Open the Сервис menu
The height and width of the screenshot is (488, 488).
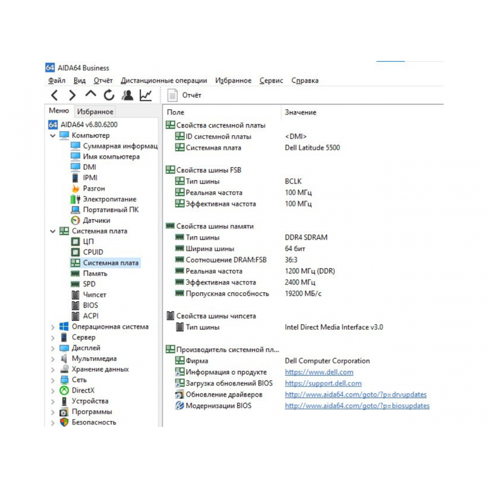click(x=271, y=81)
